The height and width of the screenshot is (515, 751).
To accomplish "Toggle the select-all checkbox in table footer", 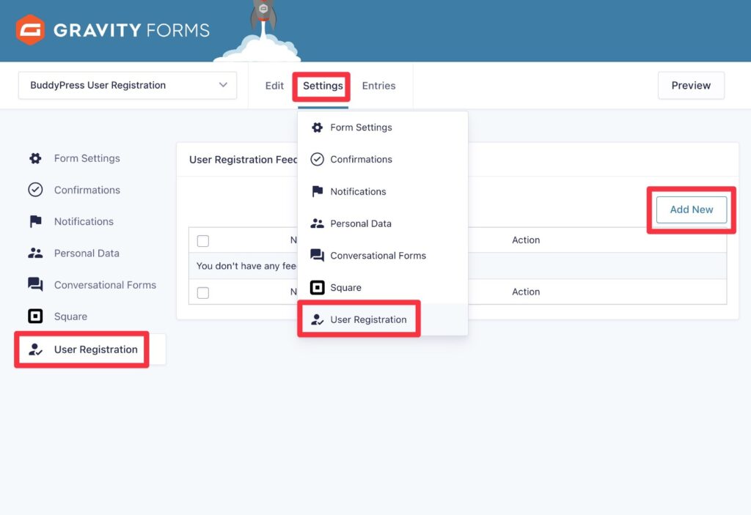I will pyautogui.click(x=203, y=293).
